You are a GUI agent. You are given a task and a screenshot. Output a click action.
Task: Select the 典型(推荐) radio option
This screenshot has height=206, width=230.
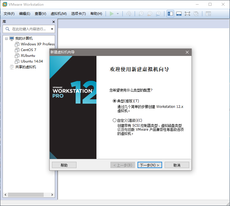point(114,101)
